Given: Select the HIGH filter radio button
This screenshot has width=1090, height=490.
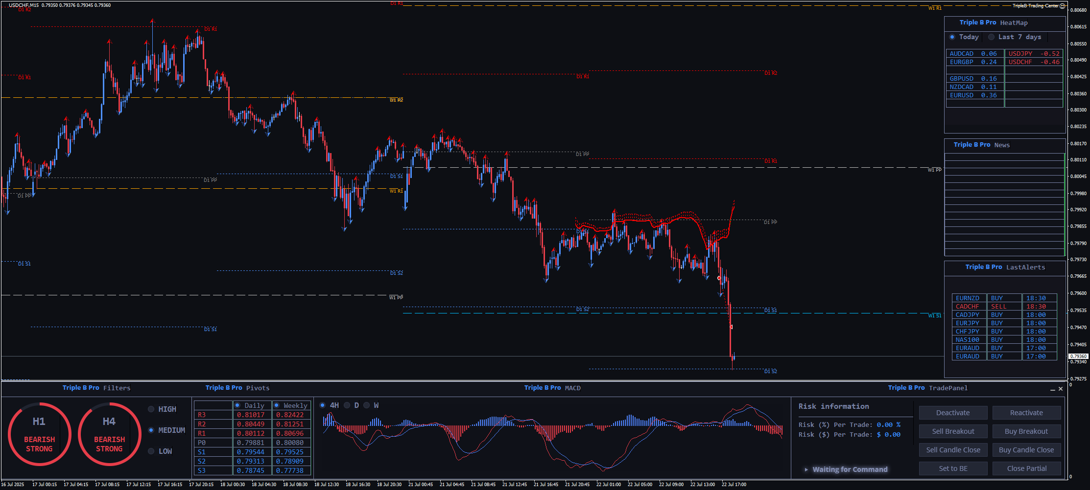Looking at the screenshot, I should [151, 409].
